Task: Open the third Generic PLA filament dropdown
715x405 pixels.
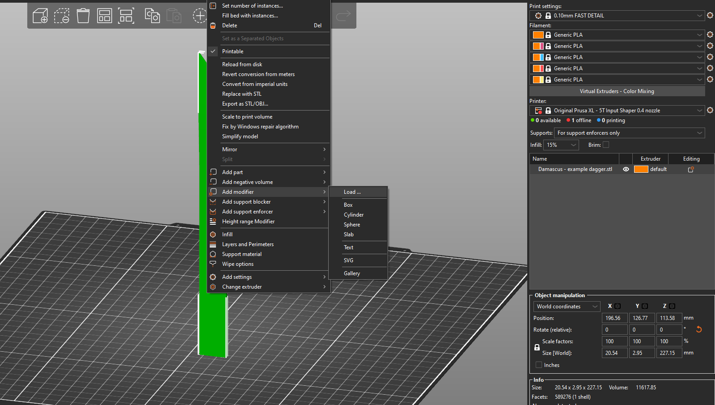Action: (x=618, y=57)
